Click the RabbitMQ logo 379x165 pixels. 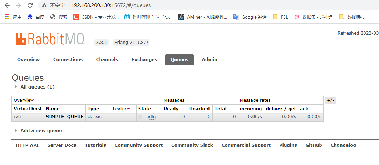(x=52, y=39)
